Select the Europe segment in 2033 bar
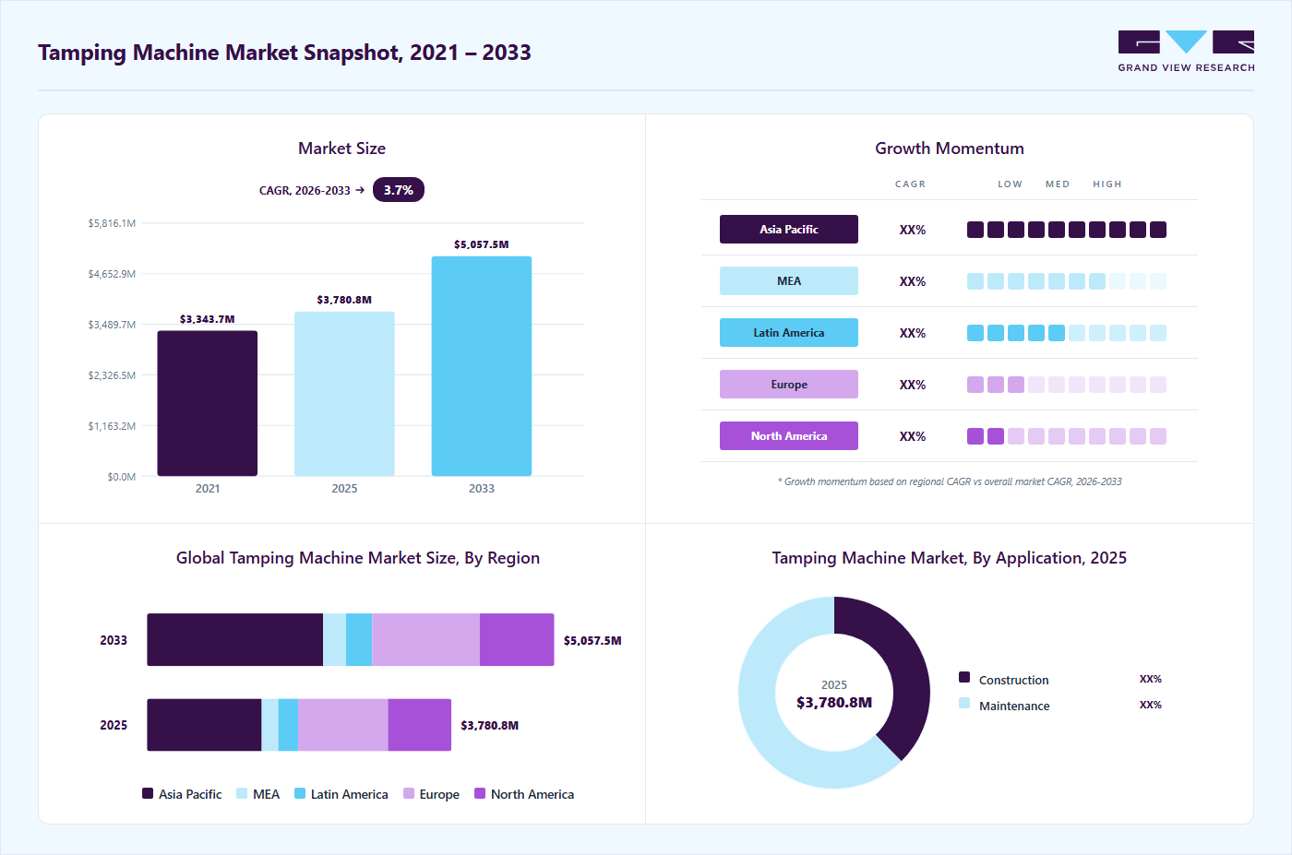Image resolution: width=1292 pixels, height=855 pixels. [x=425, y=640]
